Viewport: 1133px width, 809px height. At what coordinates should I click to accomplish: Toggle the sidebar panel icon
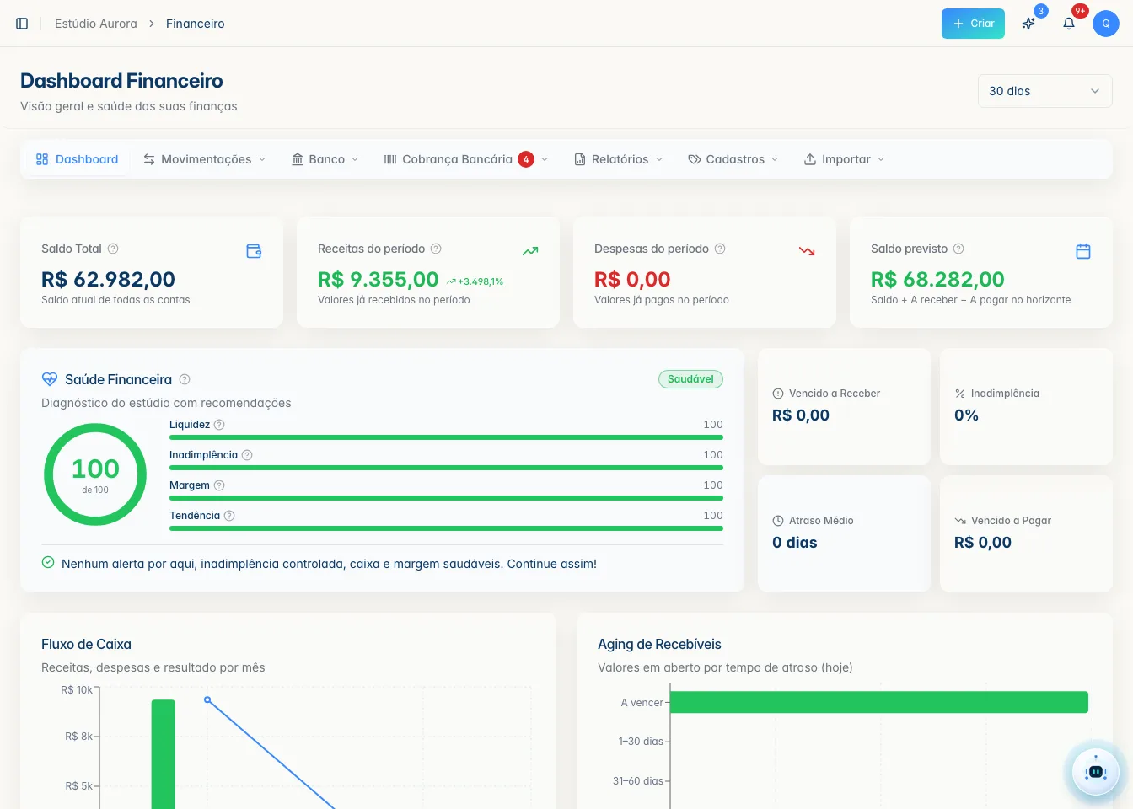coord(22,24)
